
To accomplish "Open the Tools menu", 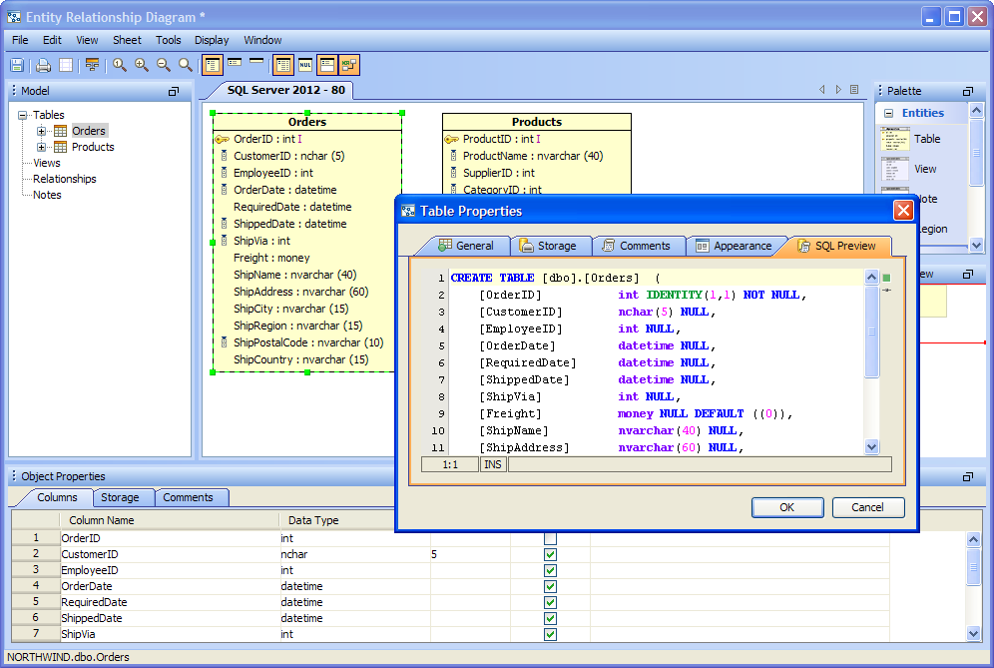I will [168, 40].
